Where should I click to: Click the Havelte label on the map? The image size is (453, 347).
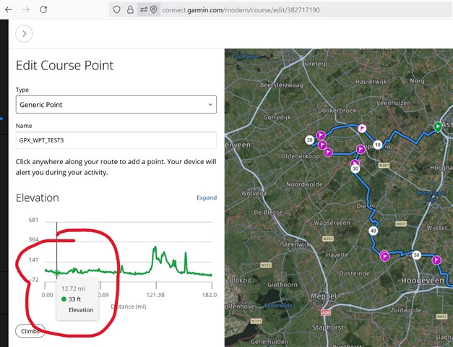[337, 254]
